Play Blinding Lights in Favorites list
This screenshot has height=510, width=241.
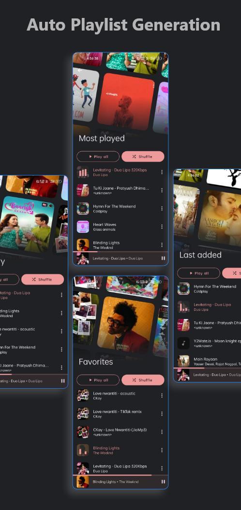(x=120, y=450)
